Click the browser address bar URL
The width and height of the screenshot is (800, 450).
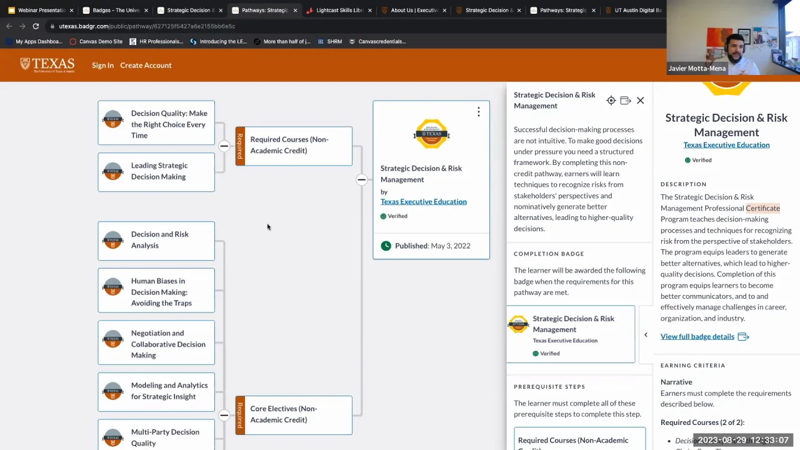coord(147,26)
